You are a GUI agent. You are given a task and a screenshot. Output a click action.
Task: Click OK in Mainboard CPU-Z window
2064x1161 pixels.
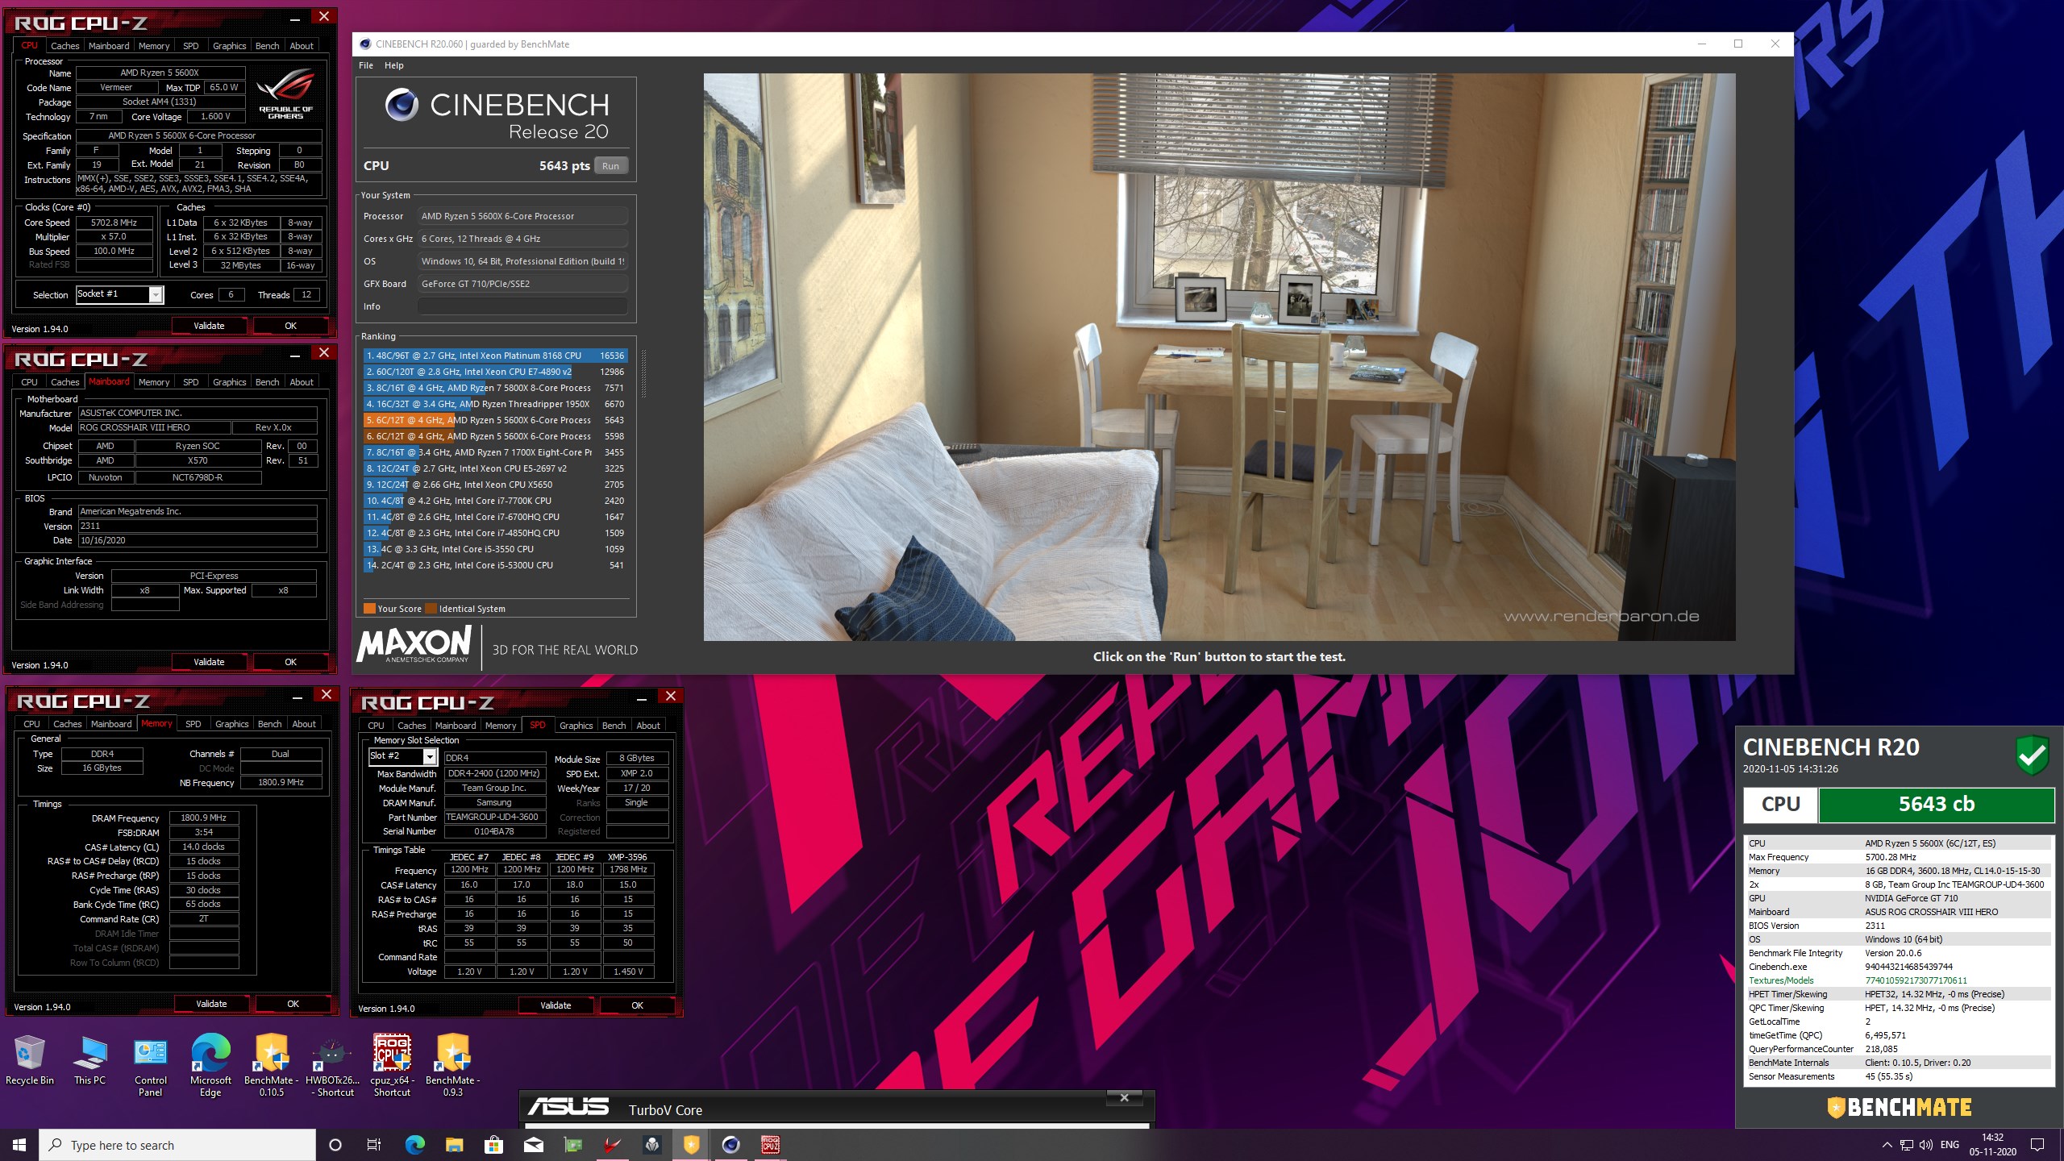[290, 662]
